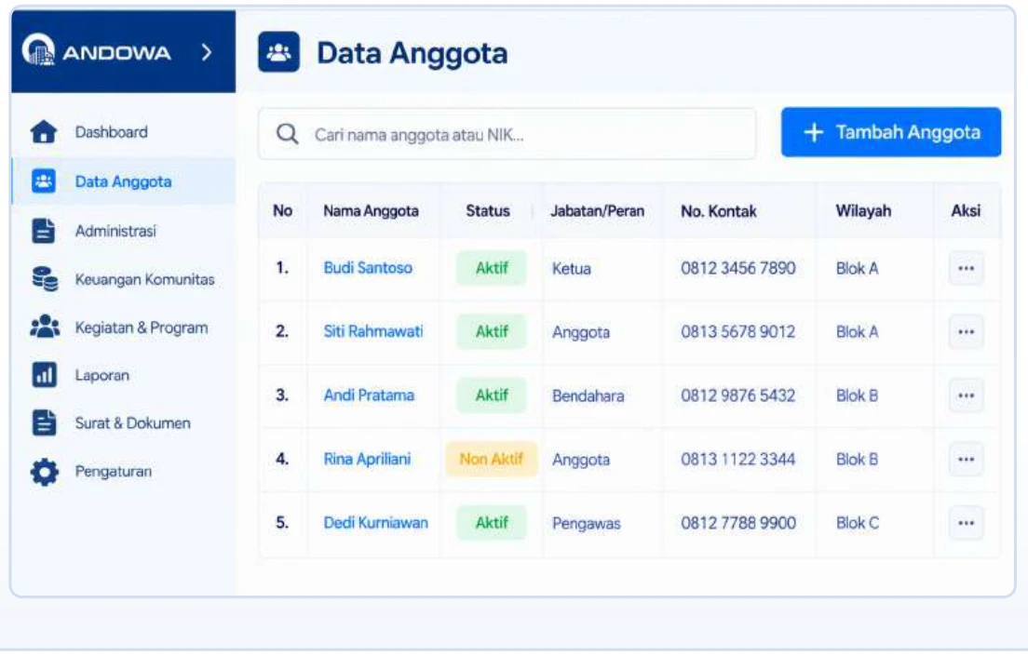The width and height of the screenshot is (1028, 656).
Task: Select contact number 0812 9876 5432
Action: pyautogui.click(x=738, y=395)
